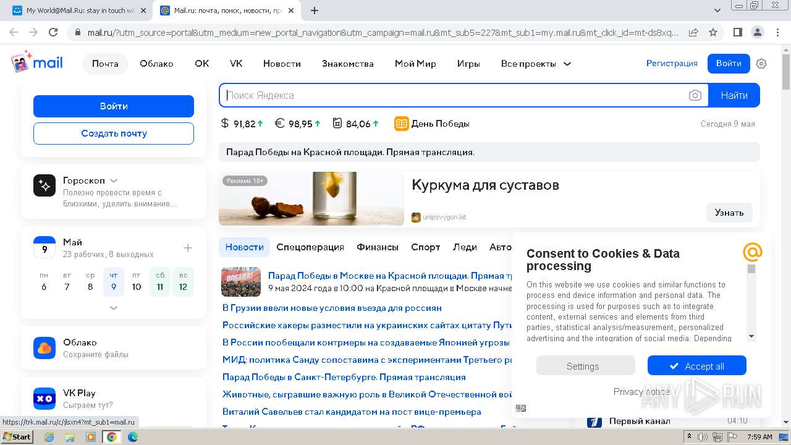
Task: Click the Windows Start button
Action: pyautogui.click(x=17, y=437)
